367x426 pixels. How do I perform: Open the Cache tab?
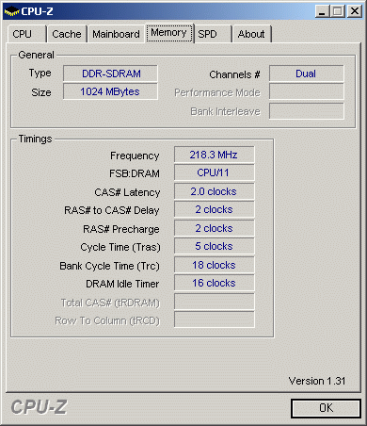tap(67, 34)
